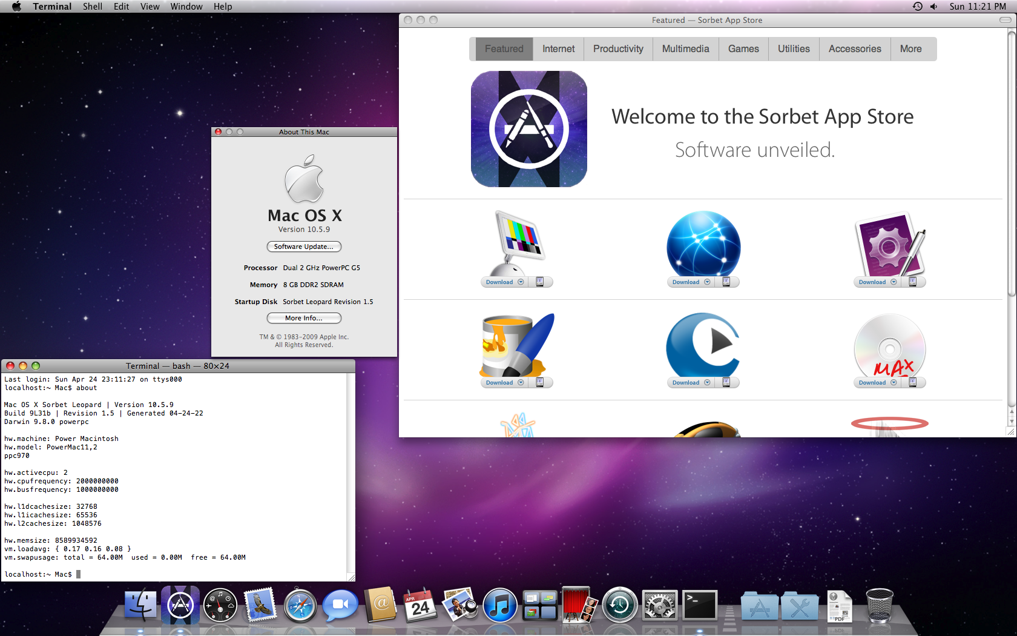Image resolution: width=1017 pixels, height=636 pixels.
Task: Open the Apple menu
Action: (x=16, y=7)
